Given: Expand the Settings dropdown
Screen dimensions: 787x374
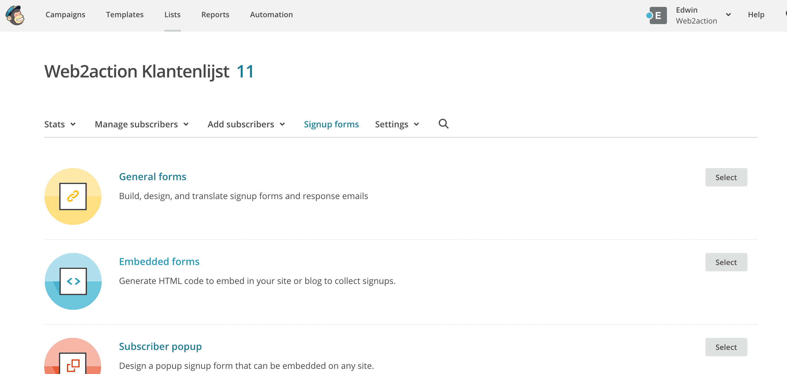Looking at the screenshot, I should click(x=397, y=124).
